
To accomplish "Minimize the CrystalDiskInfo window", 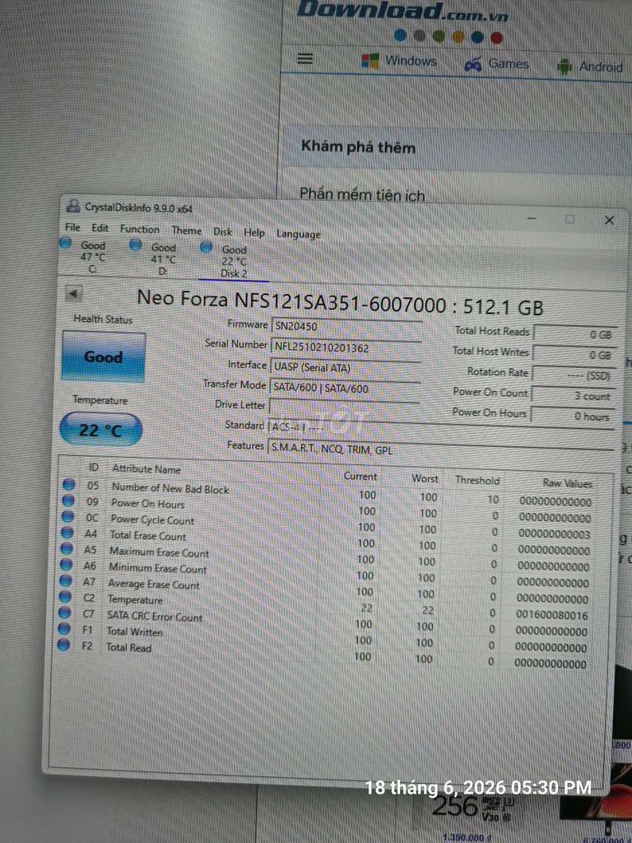I will pos(531,218).
